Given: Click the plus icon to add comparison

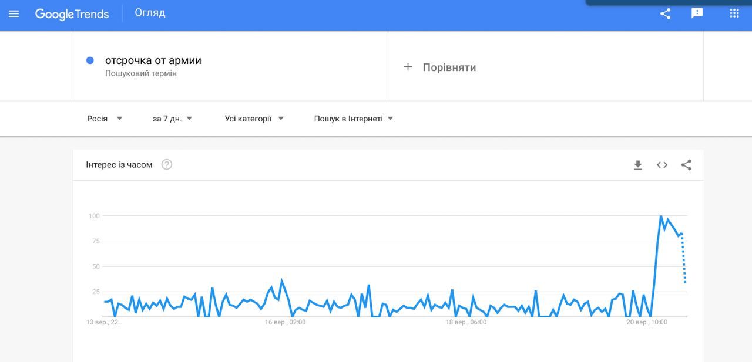Looking at the screenshot, I should [408, 67].
